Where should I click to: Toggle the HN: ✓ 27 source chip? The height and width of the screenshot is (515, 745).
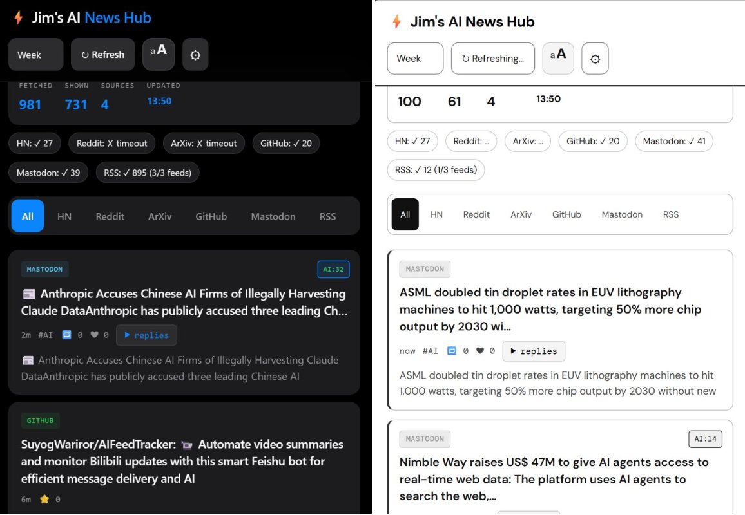click(x=35, y=142)
